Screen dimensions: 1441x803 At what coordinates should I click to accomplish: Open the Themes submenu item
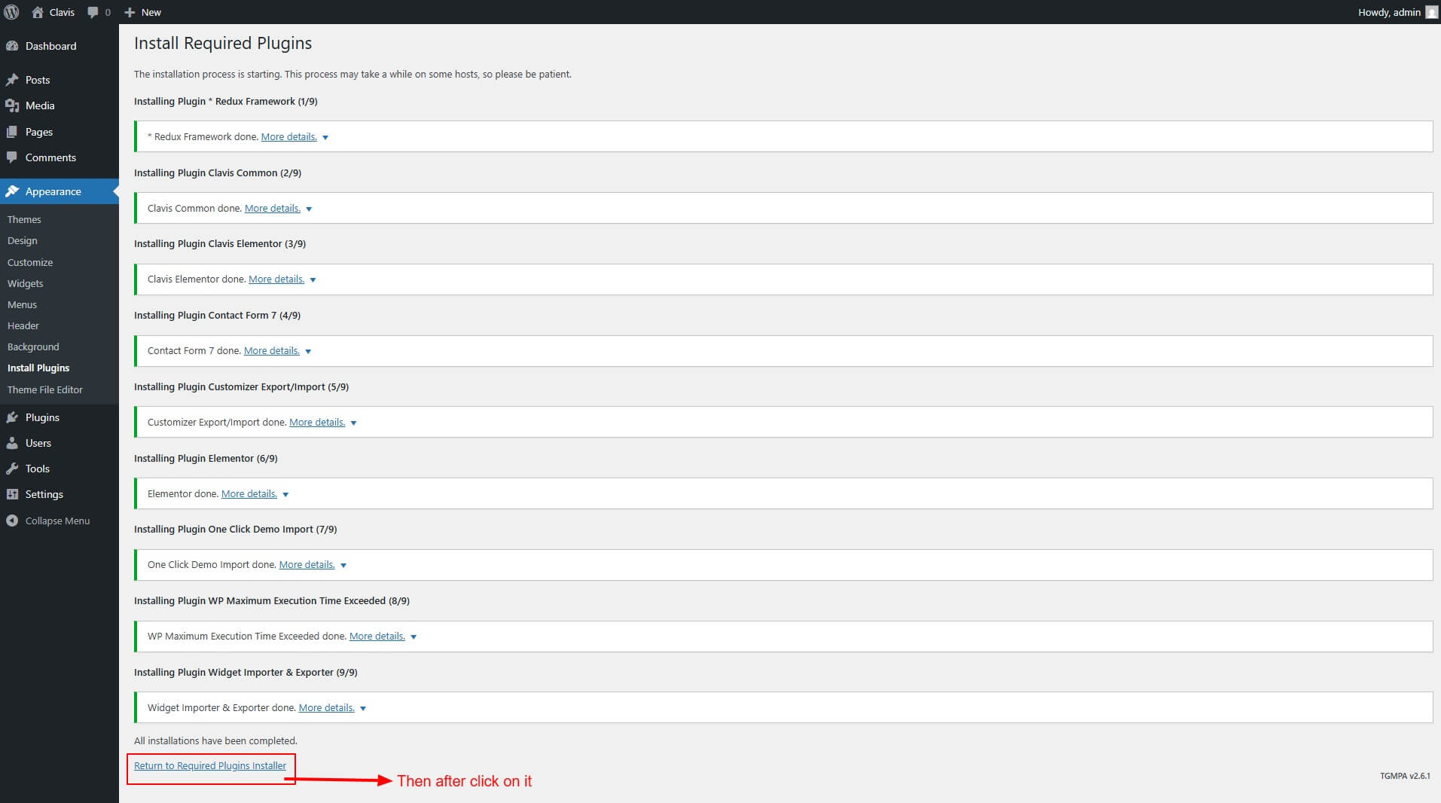pos(24,219)
